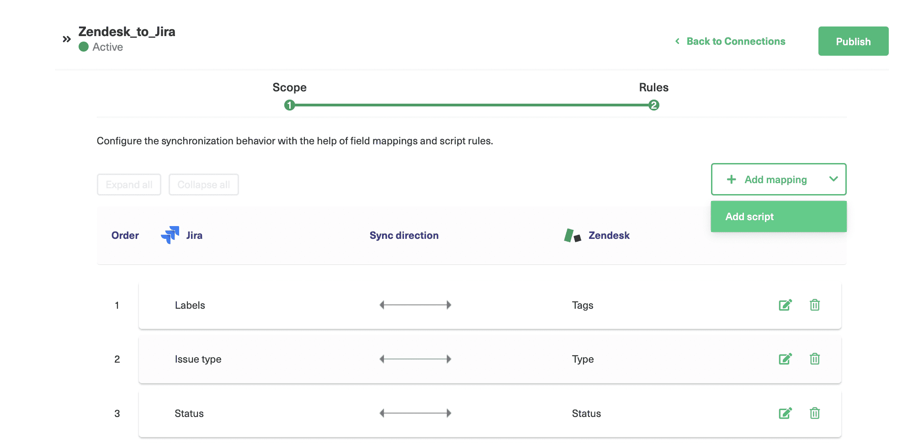
Task: Delete the Issue type mapping
Action: pos(815,359)
